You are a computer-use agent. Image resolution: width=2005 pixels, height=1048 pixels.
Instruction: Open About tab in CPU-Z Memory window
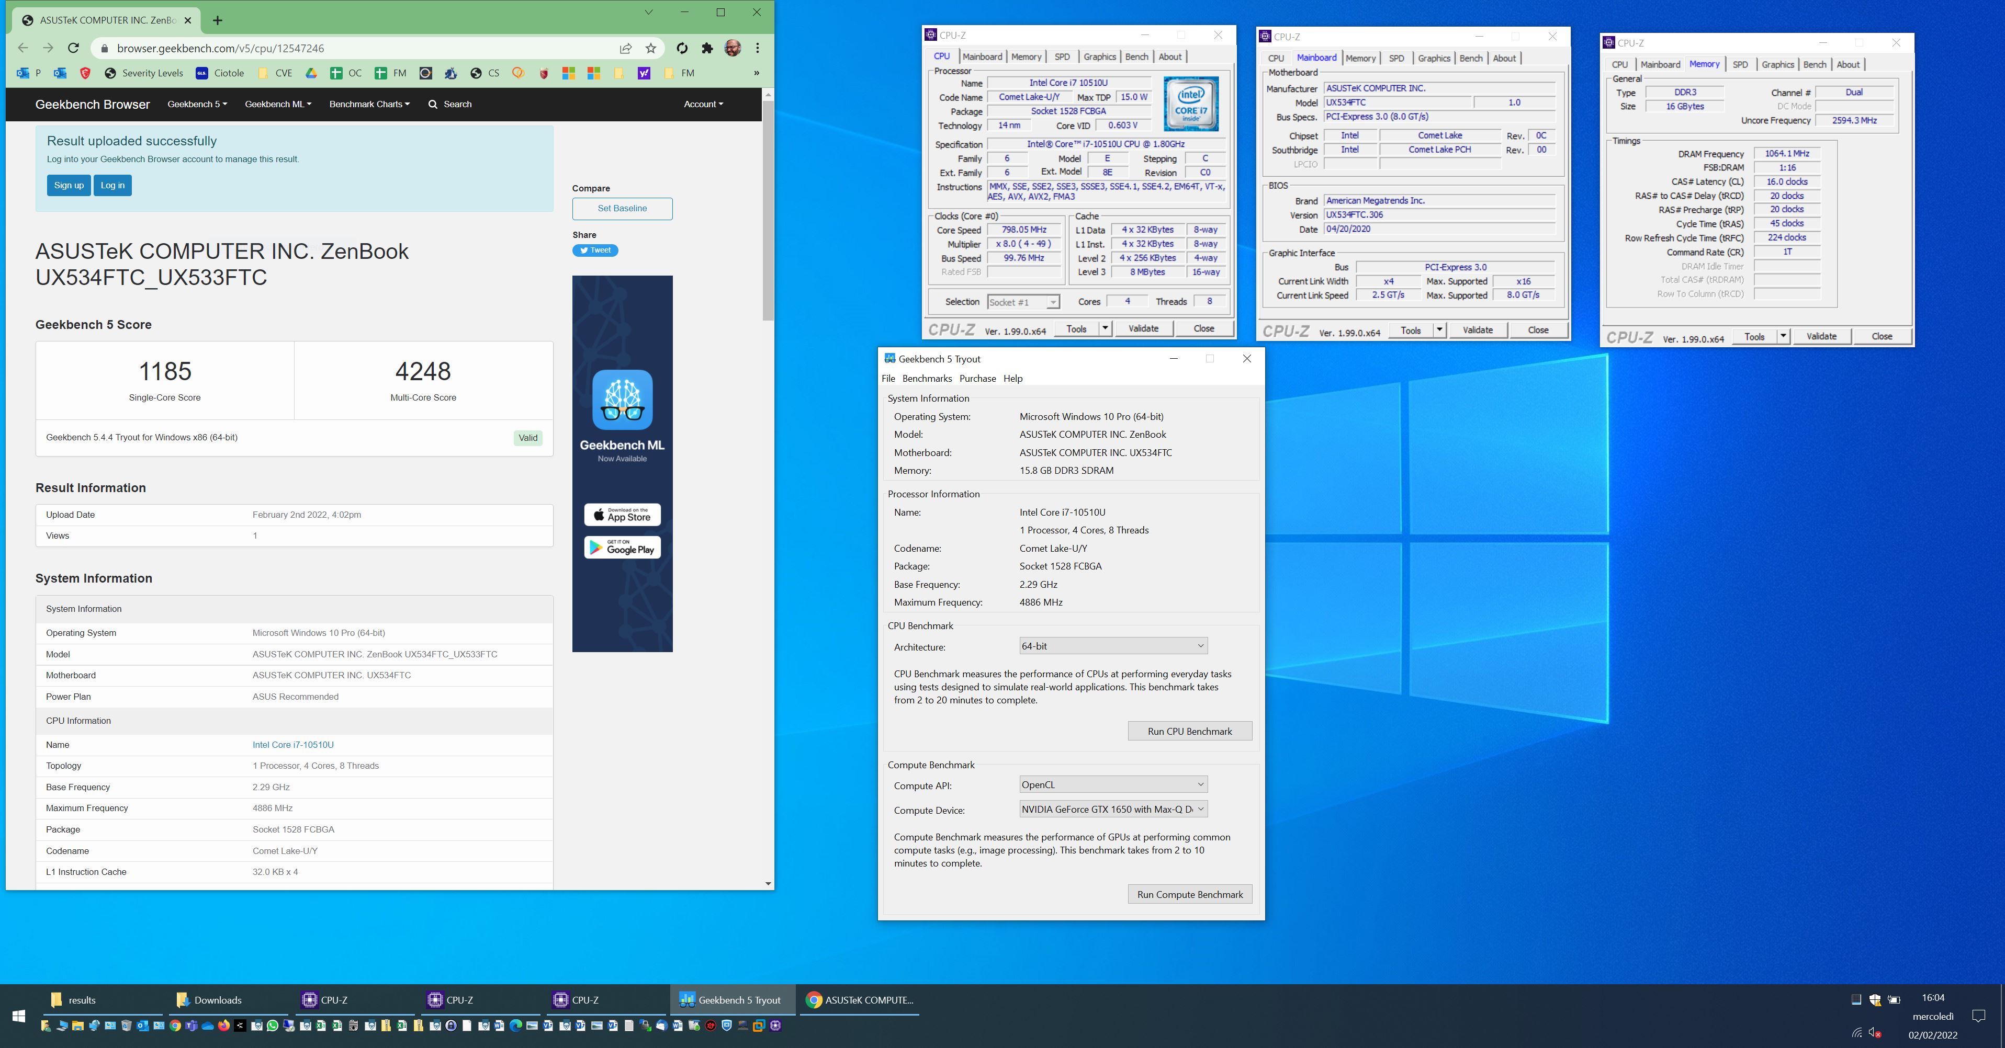pos(1848,64)
